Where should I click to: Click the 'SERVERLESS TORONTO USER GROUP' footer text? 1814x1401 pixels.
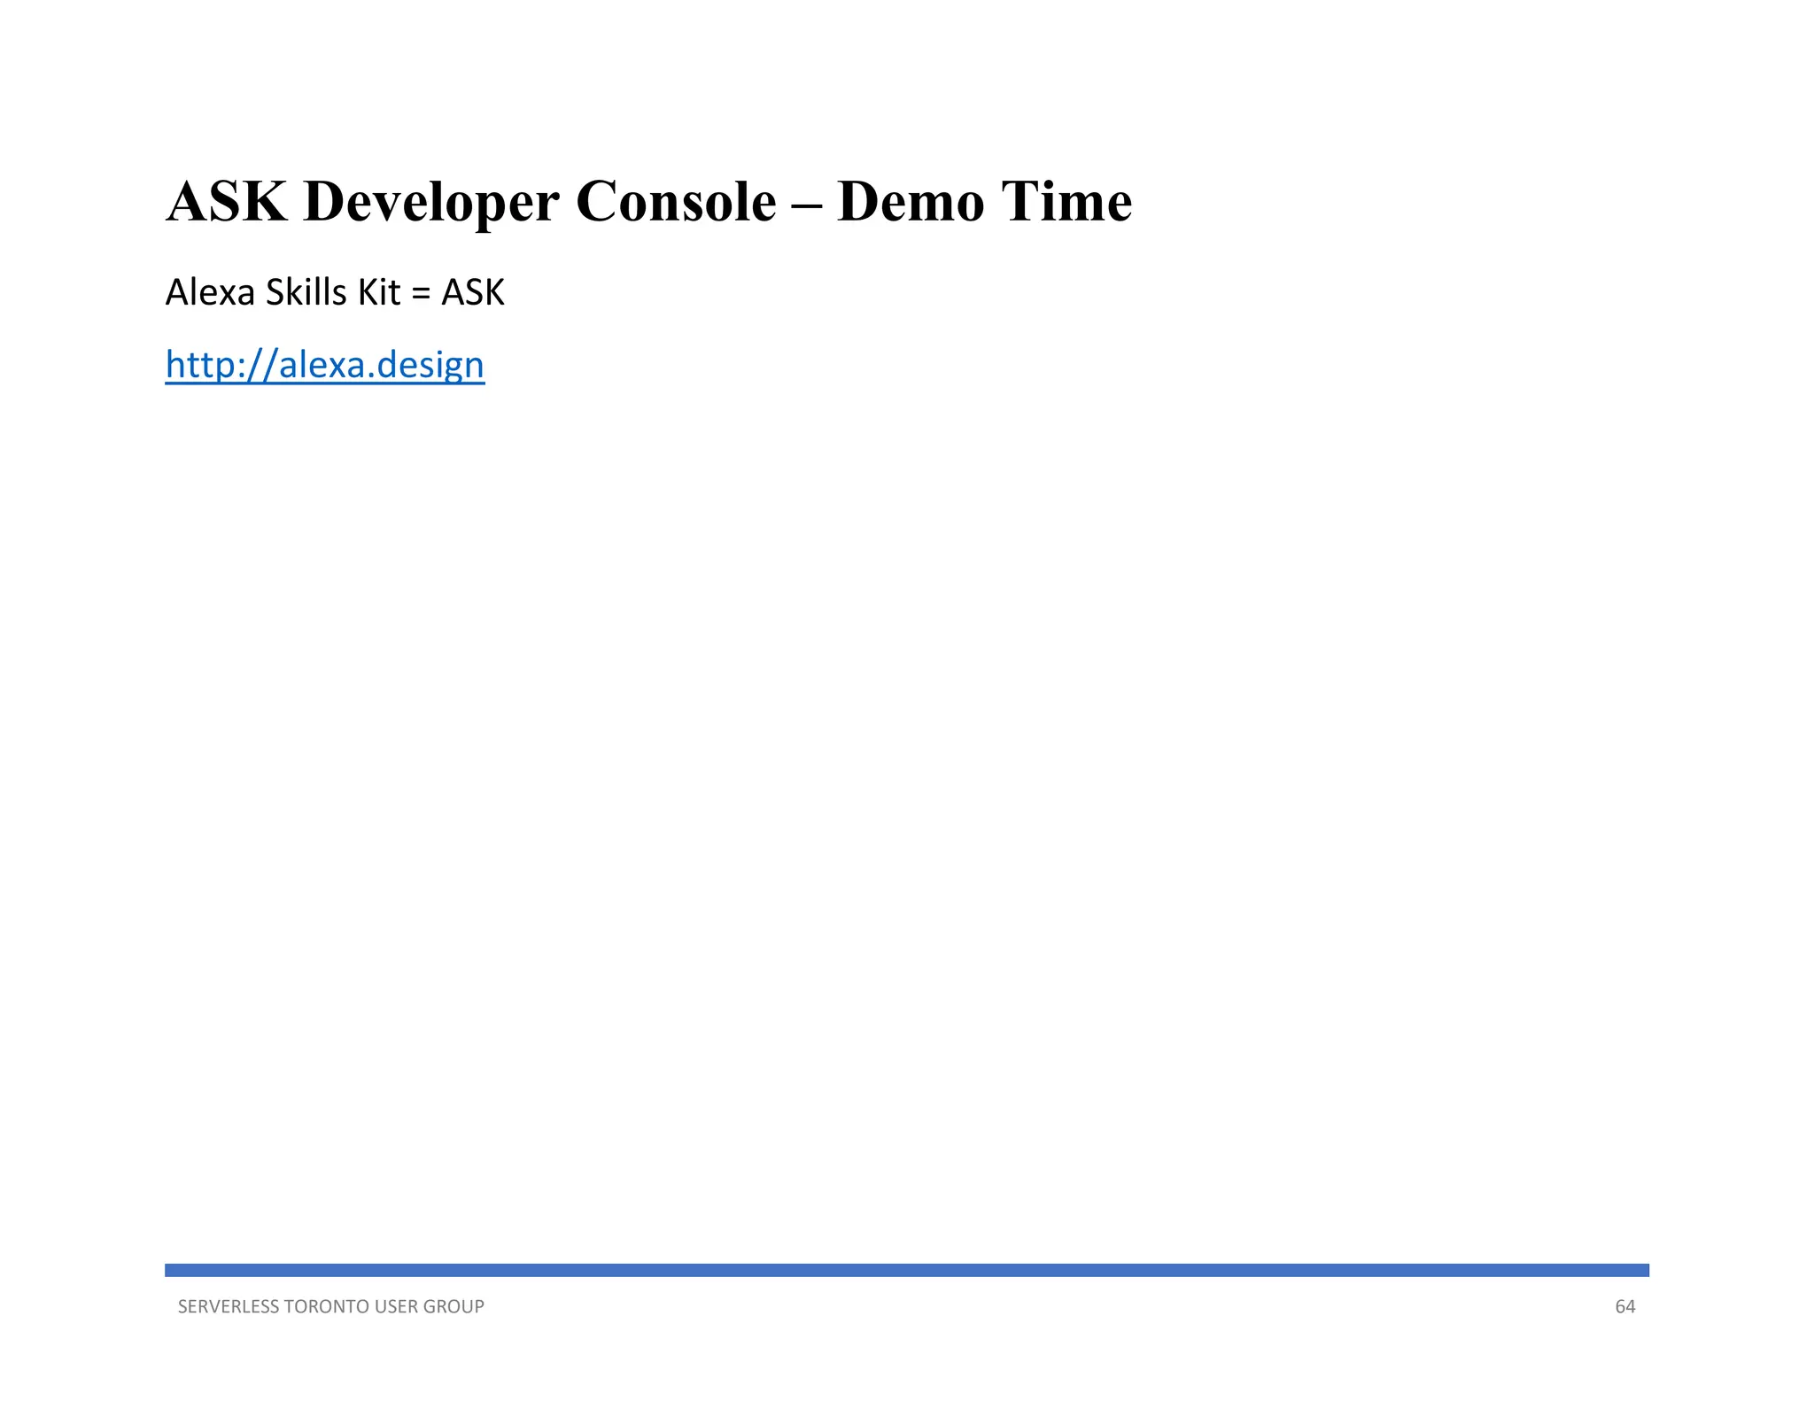coord(331,1306)
